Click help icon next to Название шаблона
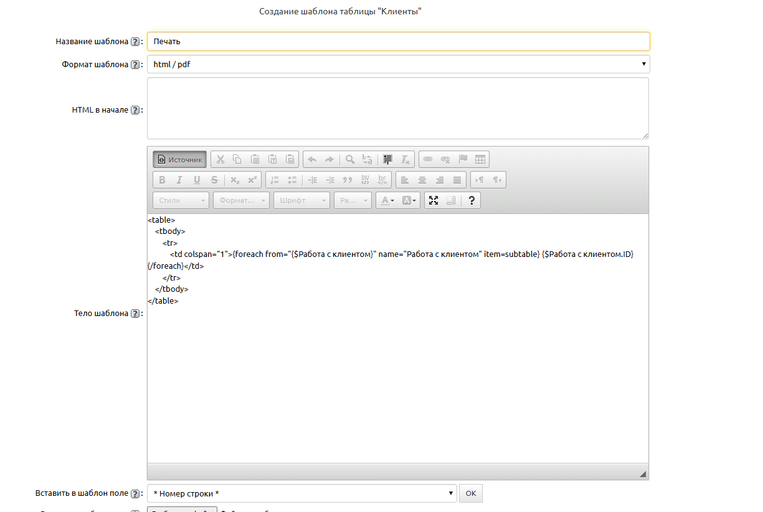The height and width of the screenshot is (512, 763). point(135,42)
